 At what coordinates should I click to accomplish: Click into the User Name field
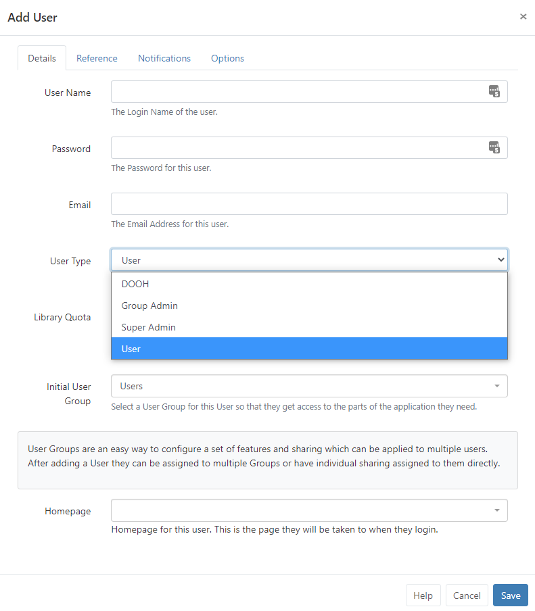[x=298, y=92]
